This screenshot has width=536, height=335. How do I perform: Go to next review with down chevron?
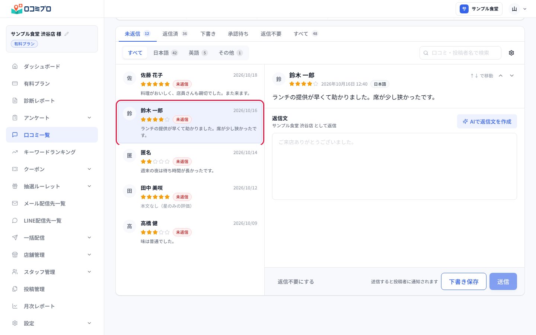512,76
